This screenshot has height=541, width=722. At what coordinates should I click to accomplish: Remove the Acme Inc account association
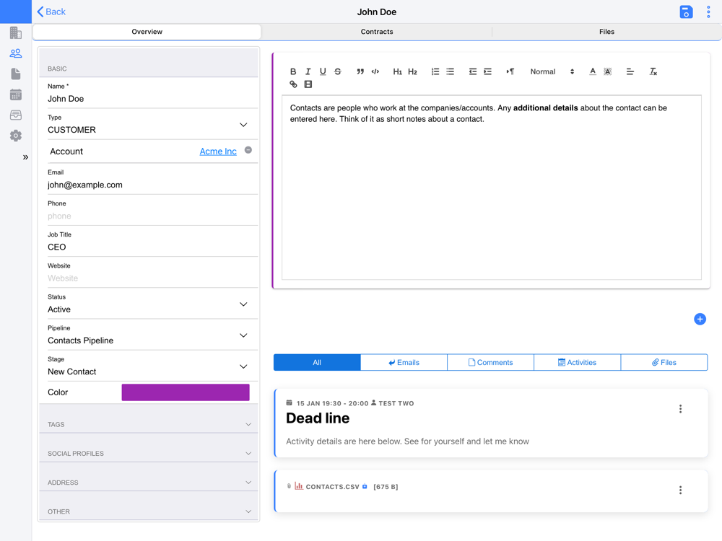[x=248, y=150]
